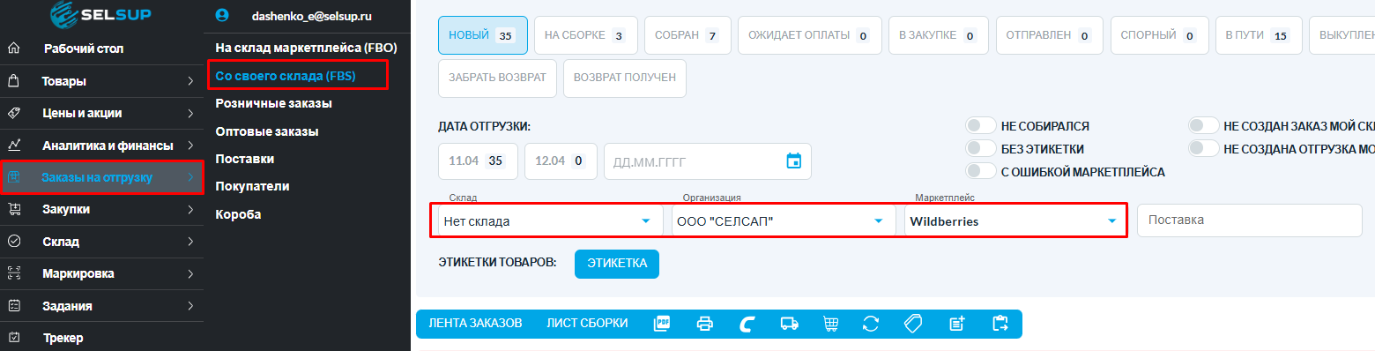This screenshot has width=1375, height=351.
Task: Click the Поставка input field
Action: [x=1249, y=220]
